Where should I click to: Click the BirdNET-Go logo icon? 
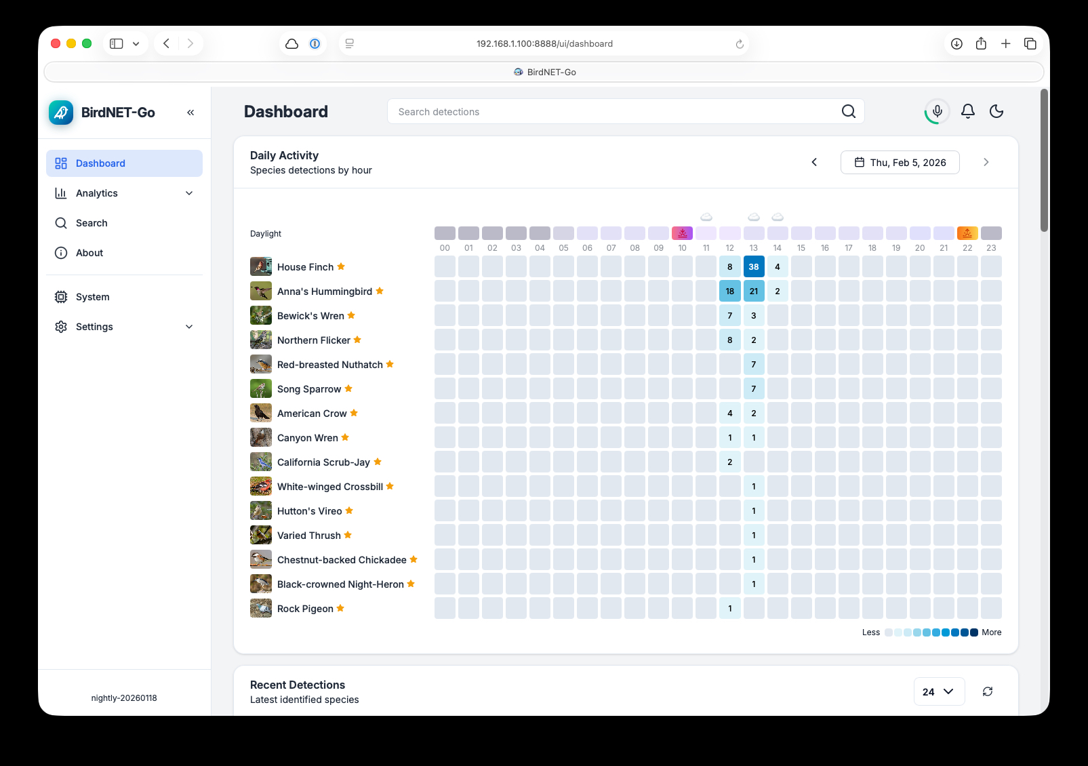point(61,113)
